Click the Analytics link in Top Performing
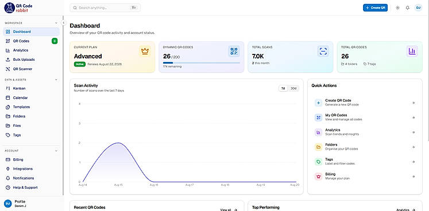 pyautogui.click(x=406, y=210)
